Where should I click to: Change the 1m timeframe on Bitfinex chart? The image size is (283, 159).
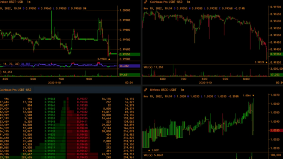(182, 90)
